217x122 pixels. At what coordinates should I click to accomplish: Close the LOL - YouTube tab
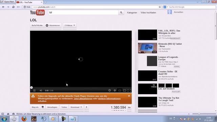point(41,2)
